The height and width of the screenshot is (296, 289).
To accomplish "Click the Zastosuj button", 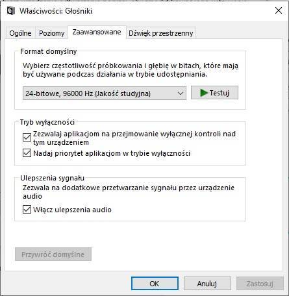I will pyautogui.click(x=260, y=284).
